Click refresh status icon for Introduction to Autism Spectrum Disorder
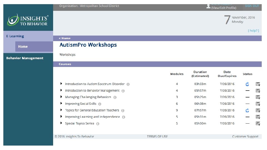Screen dimensions: 267x150 point(247,84)
